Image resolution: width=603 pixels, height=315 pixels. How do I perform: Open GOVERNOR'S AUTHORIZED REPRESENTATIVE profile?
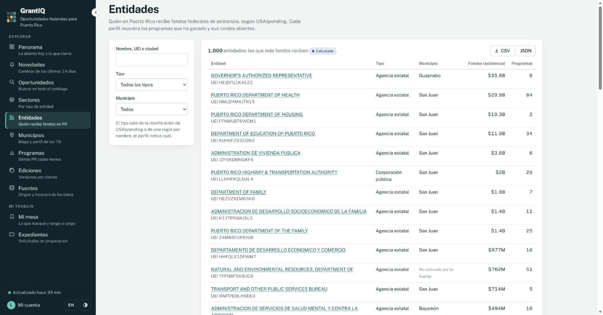[x=261, y=75]
